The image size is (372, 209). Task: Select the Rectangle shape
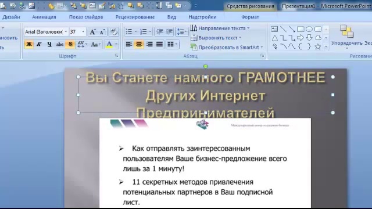pyautogui.click(x=301, y=29)
